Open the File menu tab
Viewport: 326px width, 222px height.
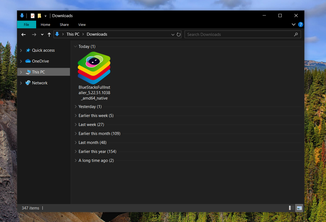[x=26, y=24]
